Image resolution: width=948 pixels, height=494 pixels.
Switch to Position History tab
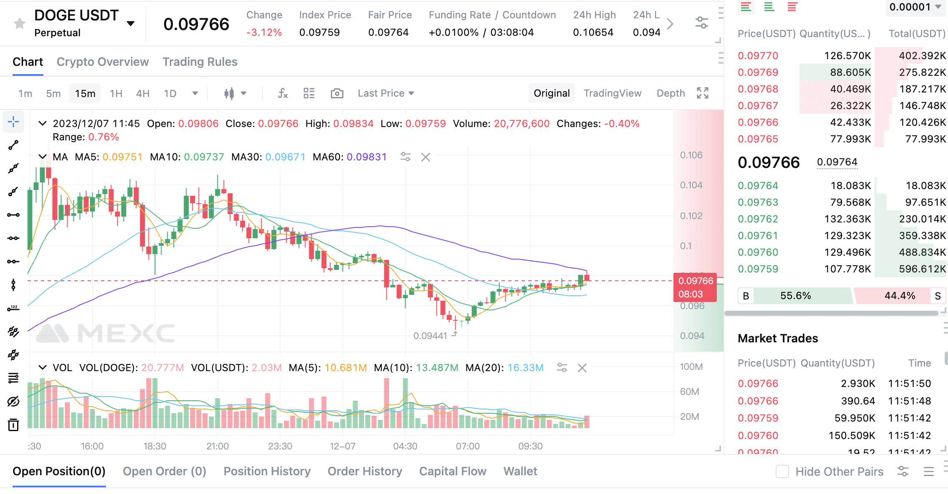pyautogui.click(x=267, y=471)
